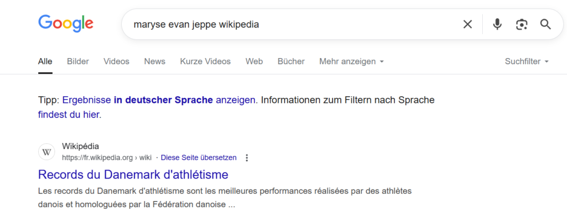Click the Google logo
This screenshot has width=567, height=221.
[66, 24]
